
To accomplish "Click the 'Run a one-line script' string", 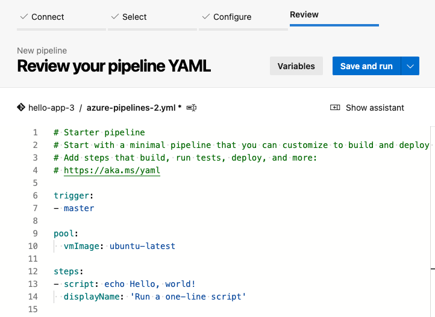I will [x=188, y=297].
